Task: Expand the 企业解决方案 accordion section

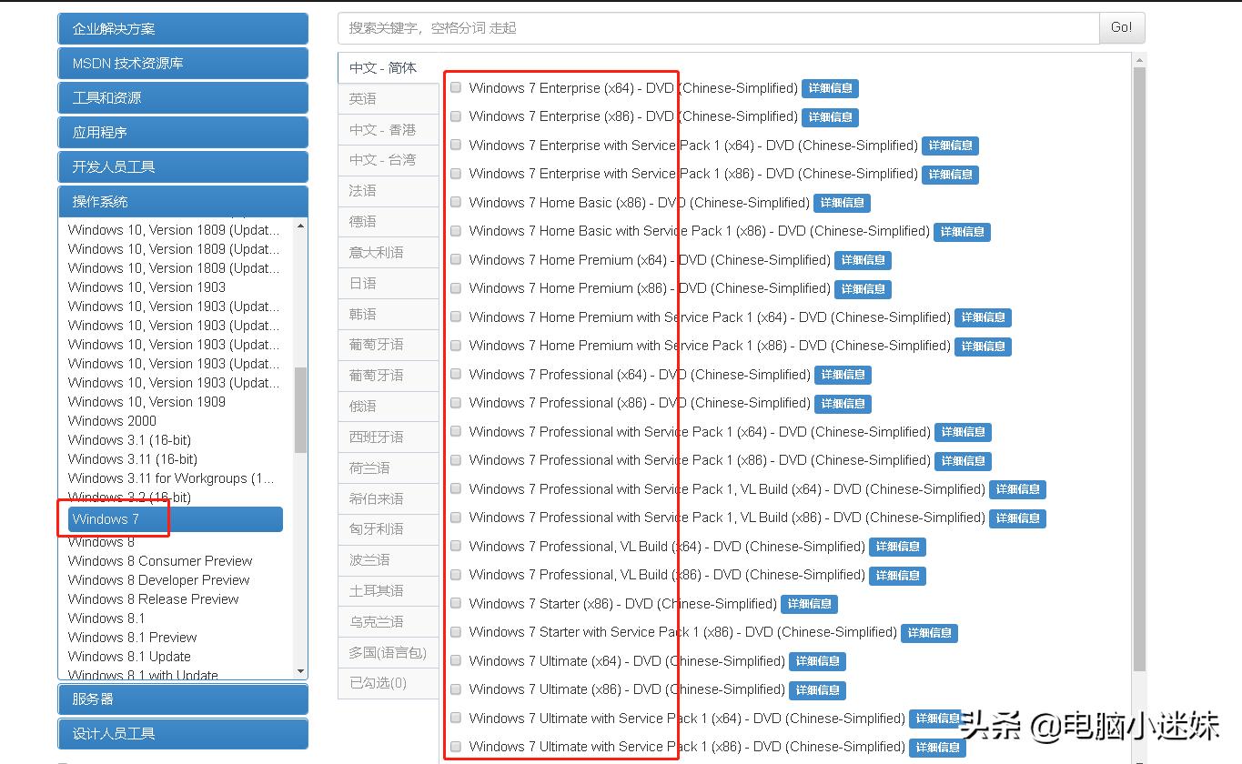Action: (x=183, y=29)
